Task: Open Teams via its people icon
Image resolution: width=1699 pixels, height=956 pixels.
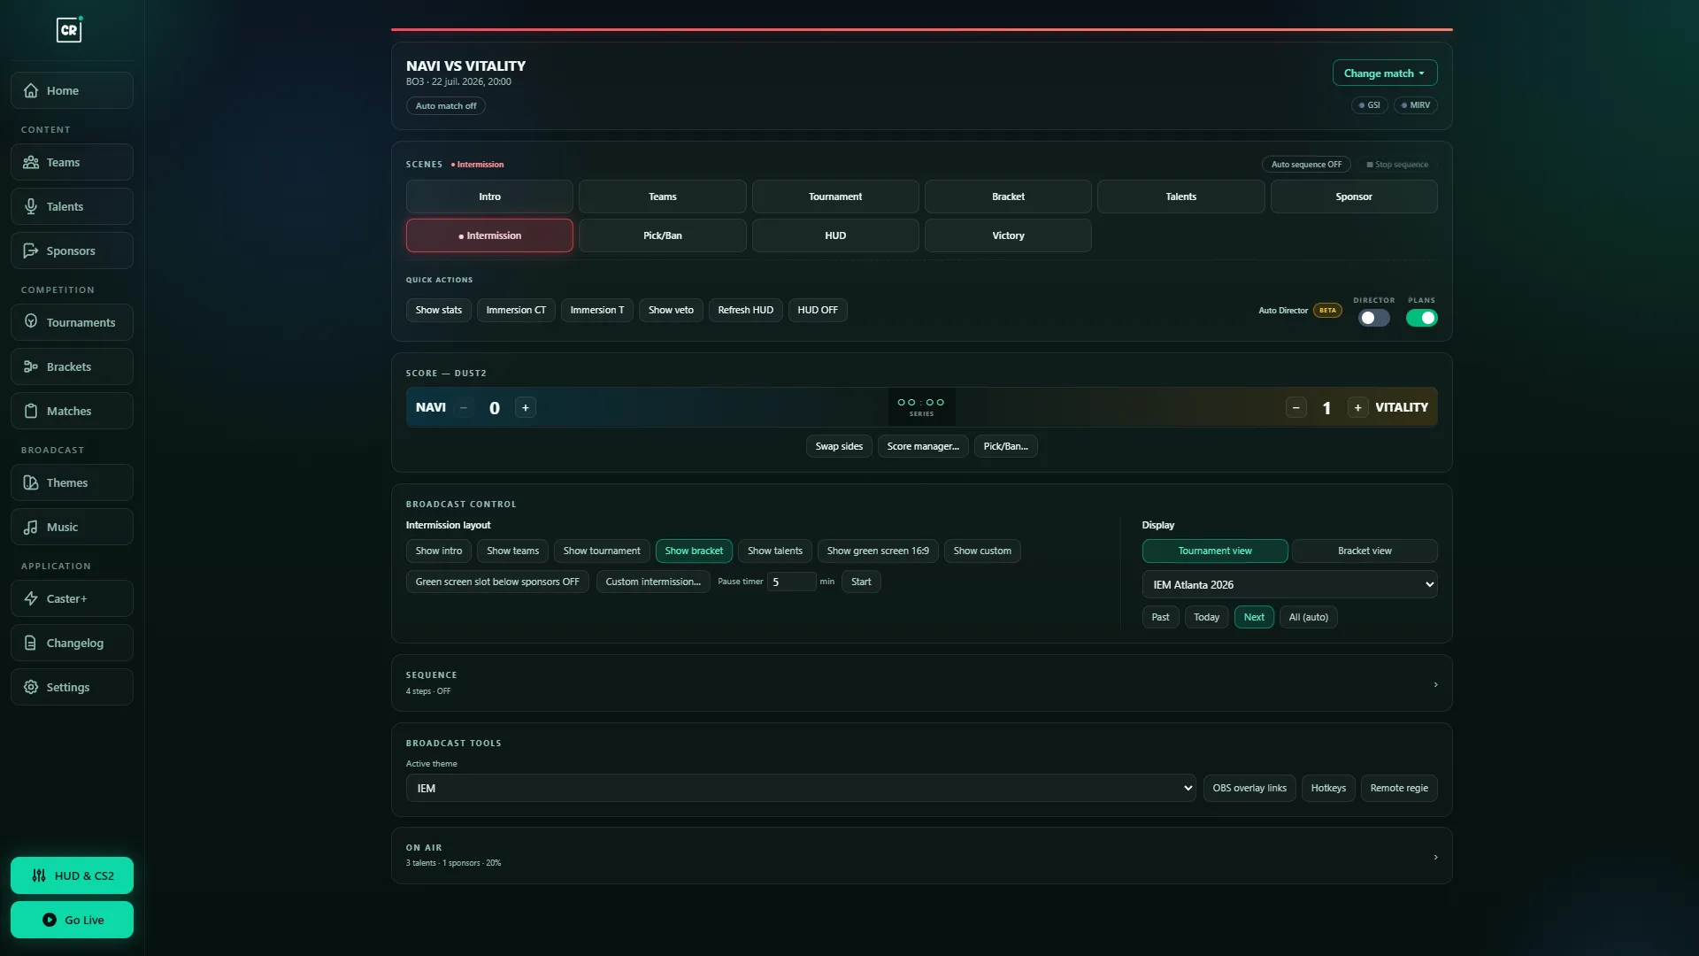Action: coord(31,162)
